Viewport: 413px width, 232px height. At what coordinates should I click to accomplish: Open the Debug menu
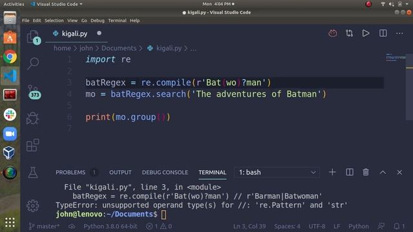click(x=97, y=21)
